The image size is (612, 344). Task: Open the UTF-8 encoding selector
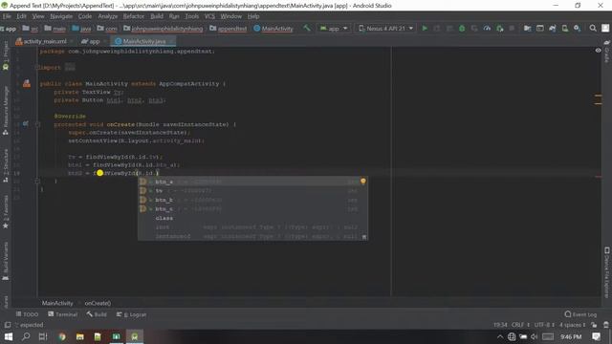point(544,325)
